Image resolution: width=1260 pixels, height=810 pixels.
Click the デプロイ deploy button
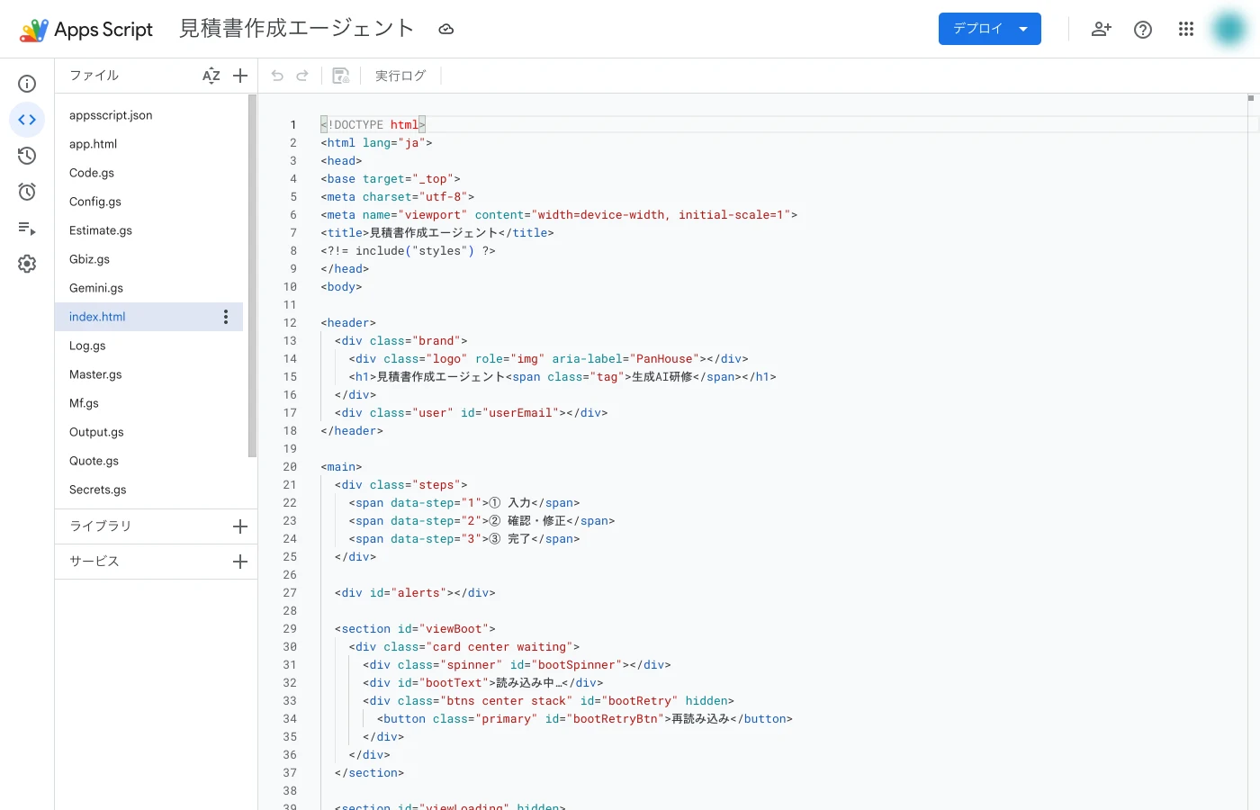[977, 29]
